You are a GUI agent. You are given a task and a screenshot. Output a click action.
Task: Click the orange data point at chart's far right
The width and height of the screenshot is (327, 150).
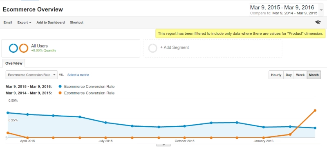pos(315,110)
